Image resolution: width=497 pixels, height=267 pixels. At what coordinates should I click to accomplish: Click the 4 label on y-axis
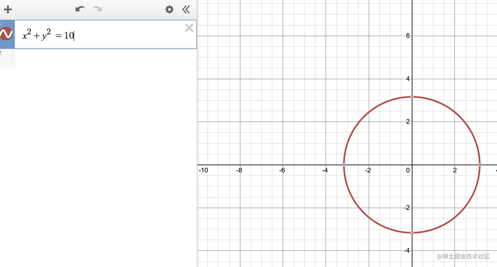tap(408, 79)
